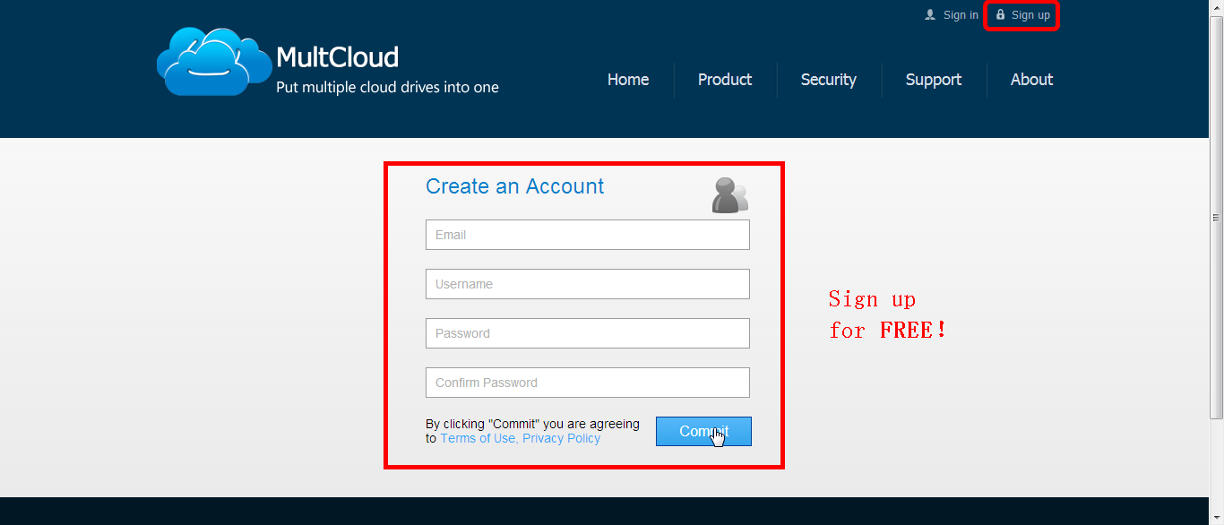The image size is (1224, 525).
Task: Click the person icon beside Sign in
Action: coord(930,14)
